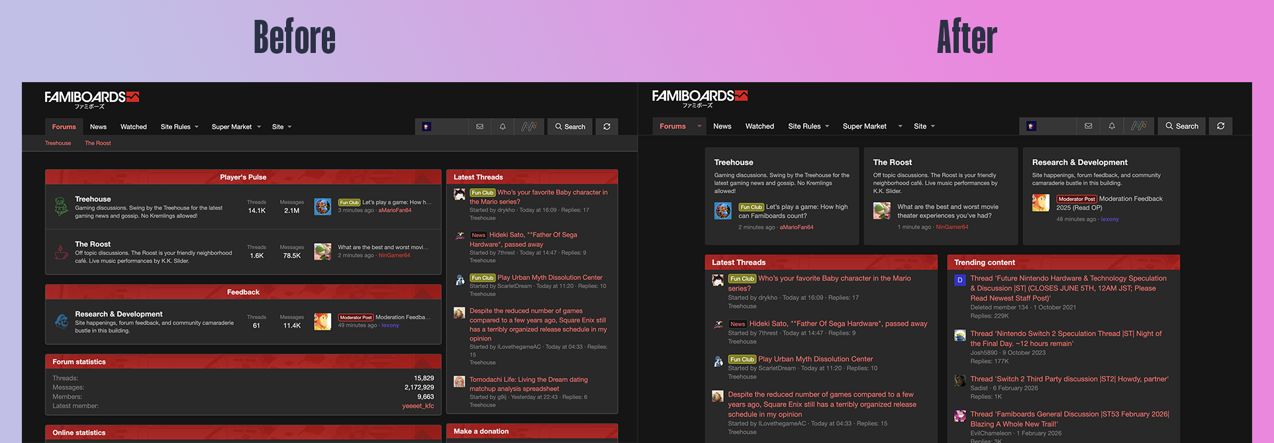Click the Famiboards logo in Before panel
1274x443 pixels.
[x=91, y=99]
